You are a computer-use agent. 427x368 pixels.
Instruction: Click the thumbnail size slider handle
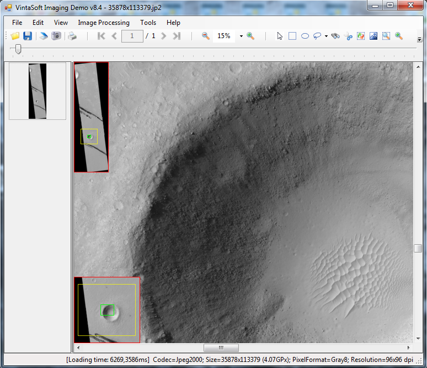point(18,49)
